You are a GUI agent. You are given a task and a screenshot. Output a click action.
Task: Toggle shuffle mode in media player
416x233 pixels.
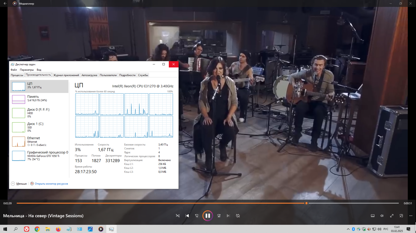[178, 216]
